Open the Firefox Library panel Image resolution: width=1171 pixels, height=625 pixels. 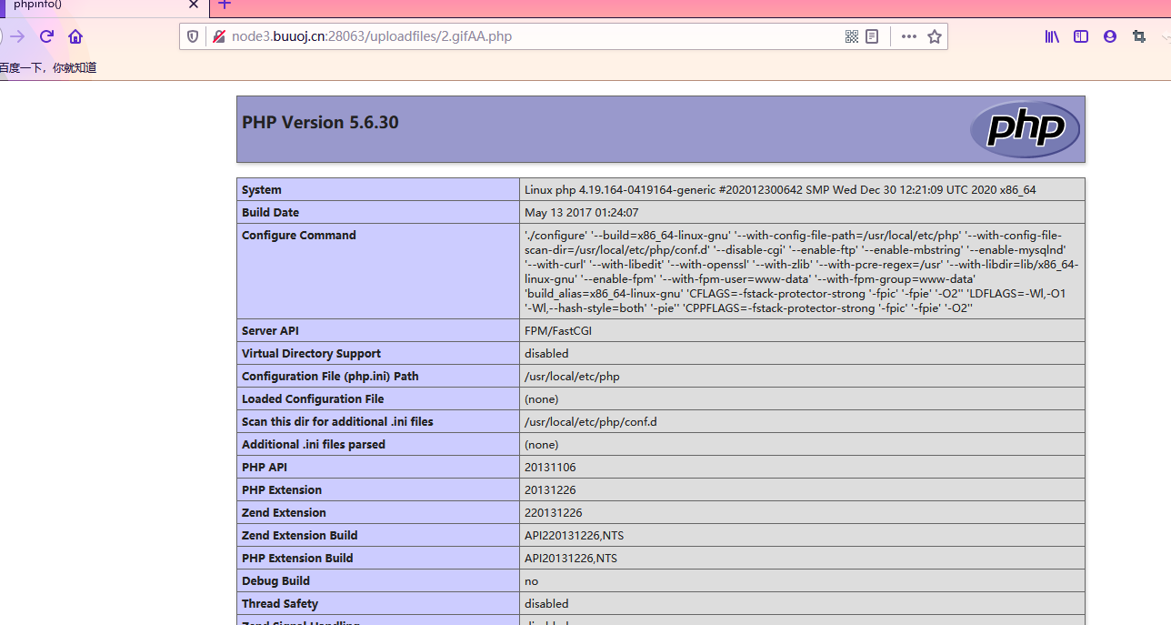point(1052,36)
